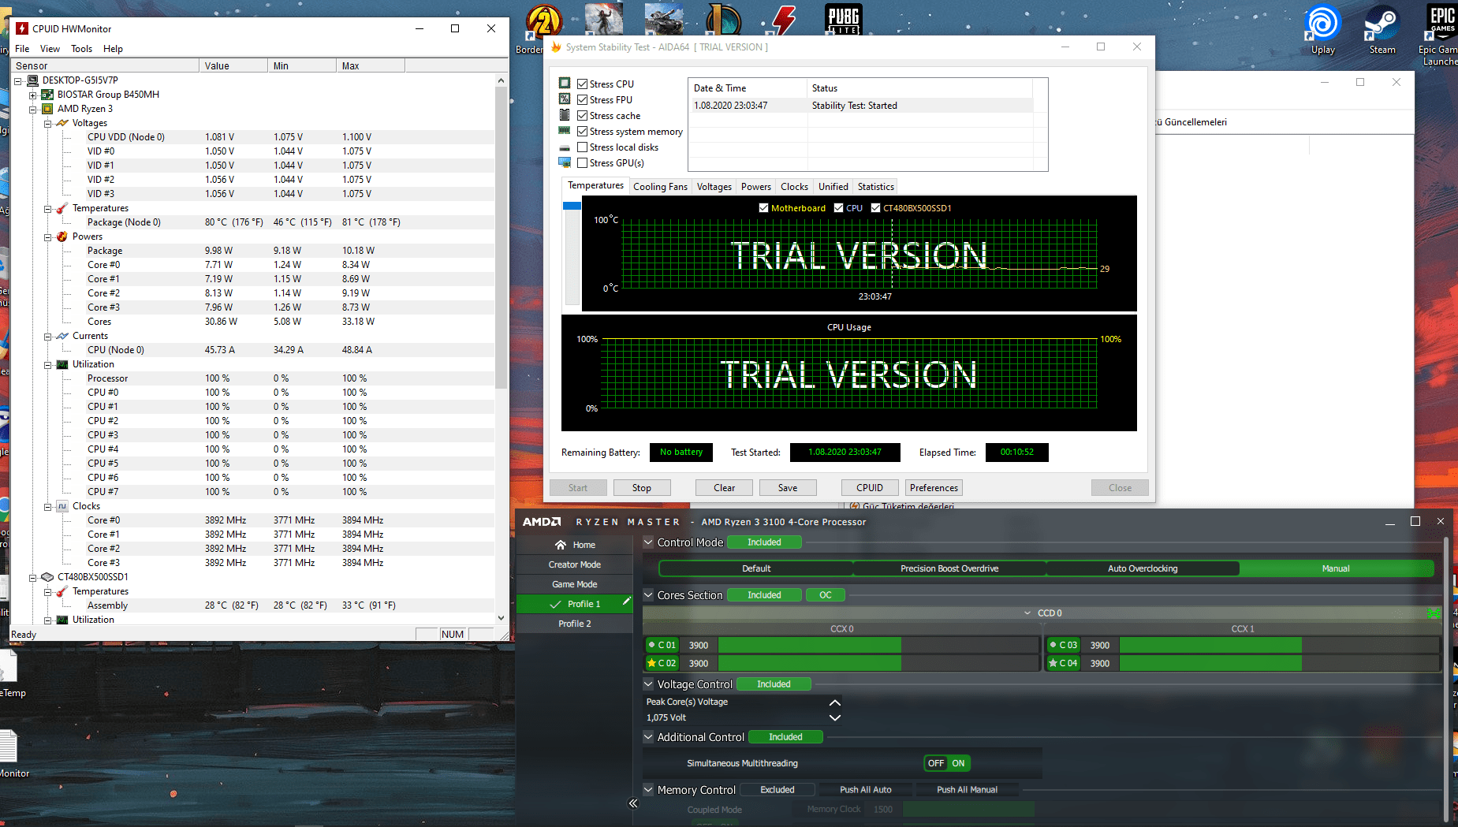This screenshot has height=827, width=1458.
Task: Click the Ryzen Master Home icon
Action: point(561,545)
